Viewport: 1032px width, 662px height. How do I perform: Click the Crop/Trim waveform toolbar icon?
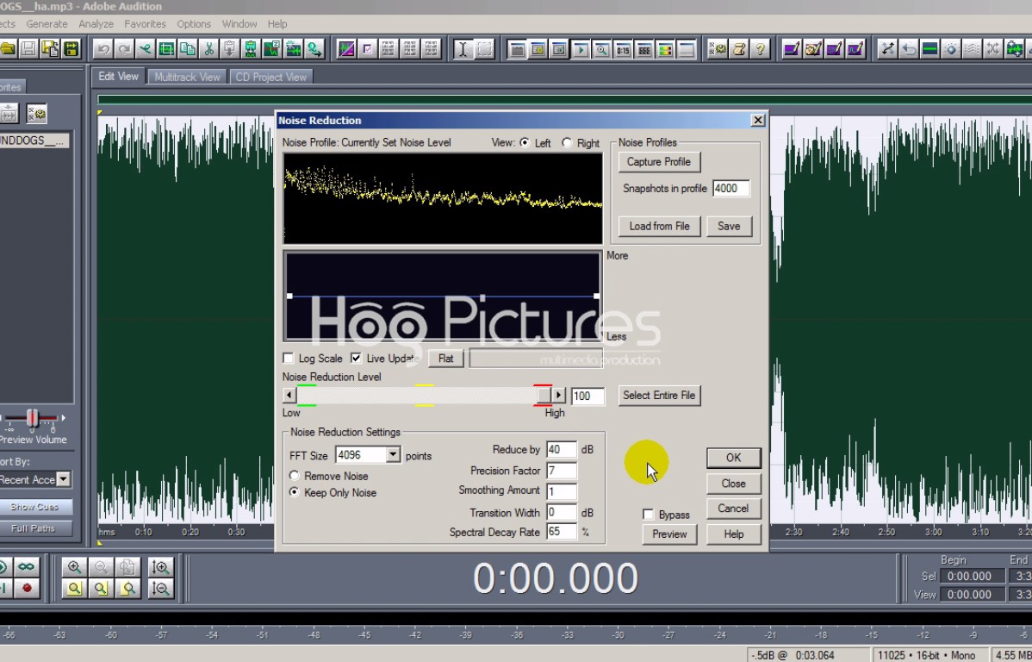coord(166,49)
